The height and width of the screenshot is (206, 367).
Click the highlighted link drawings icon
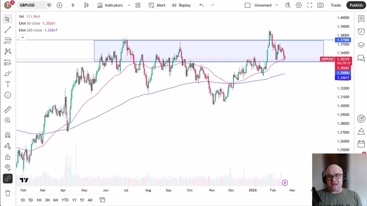click(7, 179)
